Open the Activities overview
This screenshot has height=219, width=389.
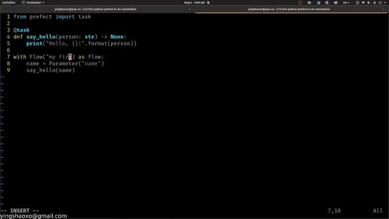click(x=9, y=2)
